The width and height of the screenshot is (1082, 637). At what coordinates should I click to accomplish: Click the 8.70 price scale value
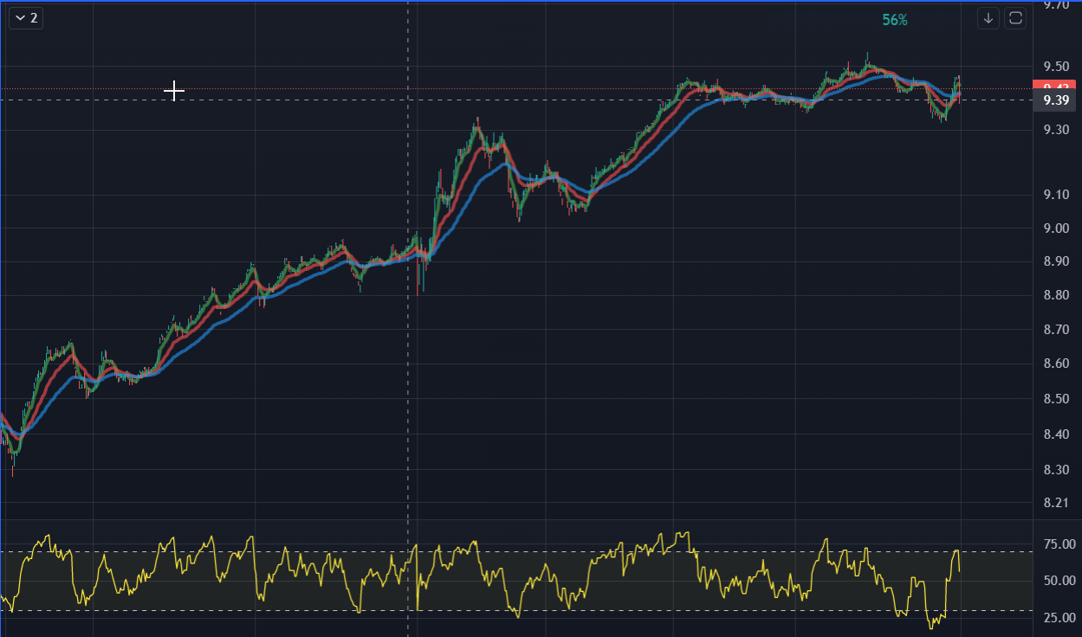pyautogui.click(x=1056, y=330)
